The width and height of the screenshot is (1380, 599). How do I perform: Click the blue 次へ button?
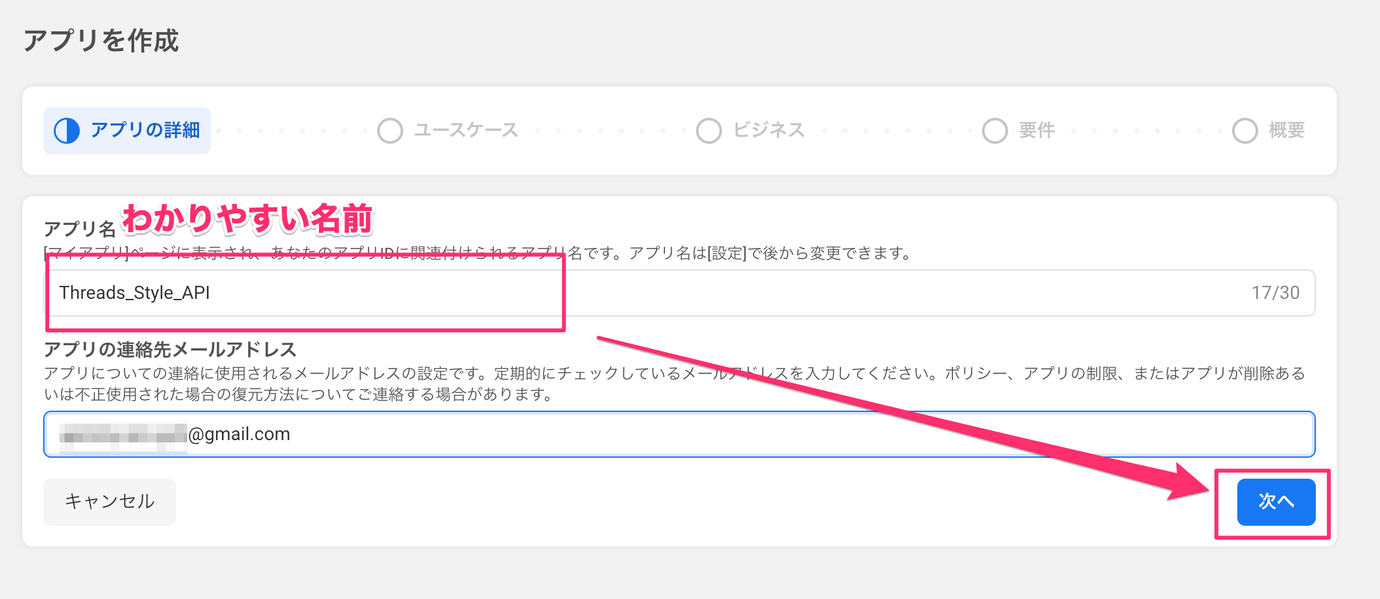(1276, 502)
